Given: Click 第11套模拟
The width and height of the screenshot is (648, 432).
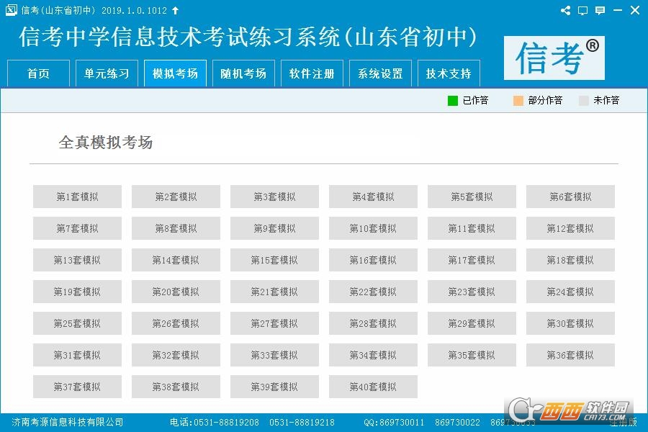Looking at the screenshot, I should pyautogui.click(x=472, y=228).
